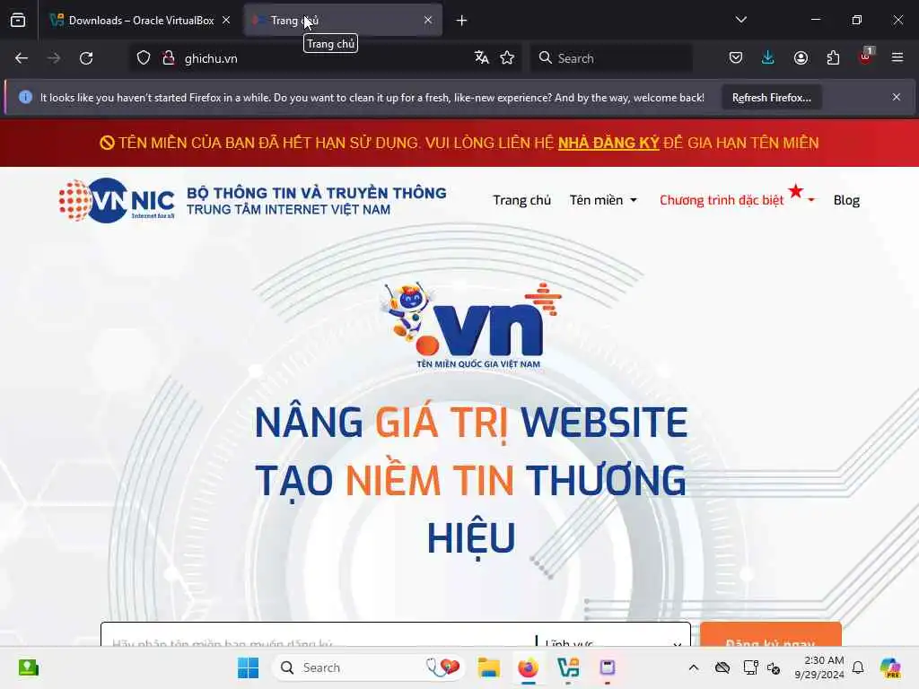Expand Chương trình đặc biệt menu
The width and height of the screenshot is (919, 689).
[x=737, y=199]
